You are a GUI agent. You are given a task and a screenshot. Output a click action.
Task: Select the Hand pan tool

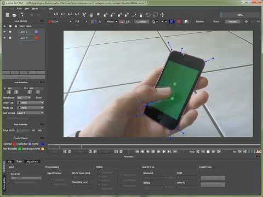(91, 15)
